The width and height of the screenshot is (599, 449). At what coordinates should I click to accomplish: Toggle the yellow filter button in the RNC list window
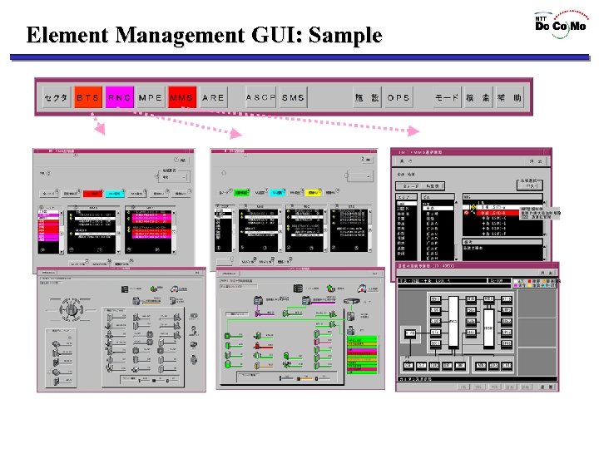pos(314,192)
